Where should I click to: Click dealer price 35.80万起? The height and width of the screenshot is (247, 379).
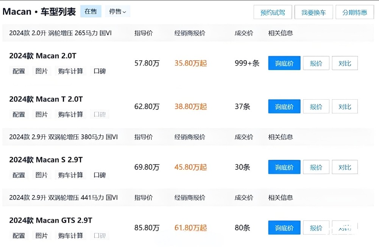(x=191, y=63)
